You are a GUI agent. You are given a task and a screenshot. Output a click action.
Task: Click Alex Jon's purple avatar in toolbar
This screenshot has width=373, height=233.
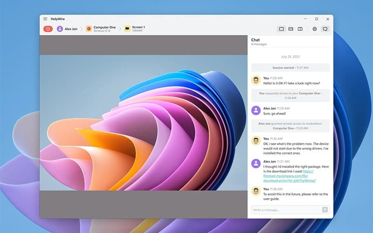coord(60,29)
